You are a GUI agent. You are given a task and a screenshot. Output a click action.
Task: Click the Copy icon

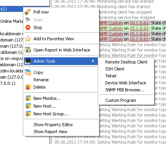(x=28, y=72)
